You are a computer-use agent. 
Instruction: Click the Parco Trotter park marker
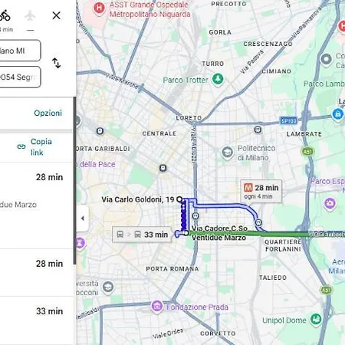218,80
